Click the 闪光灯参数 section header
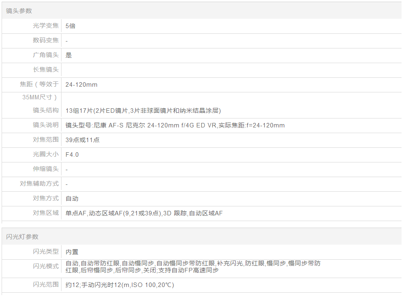 point(22,237)
